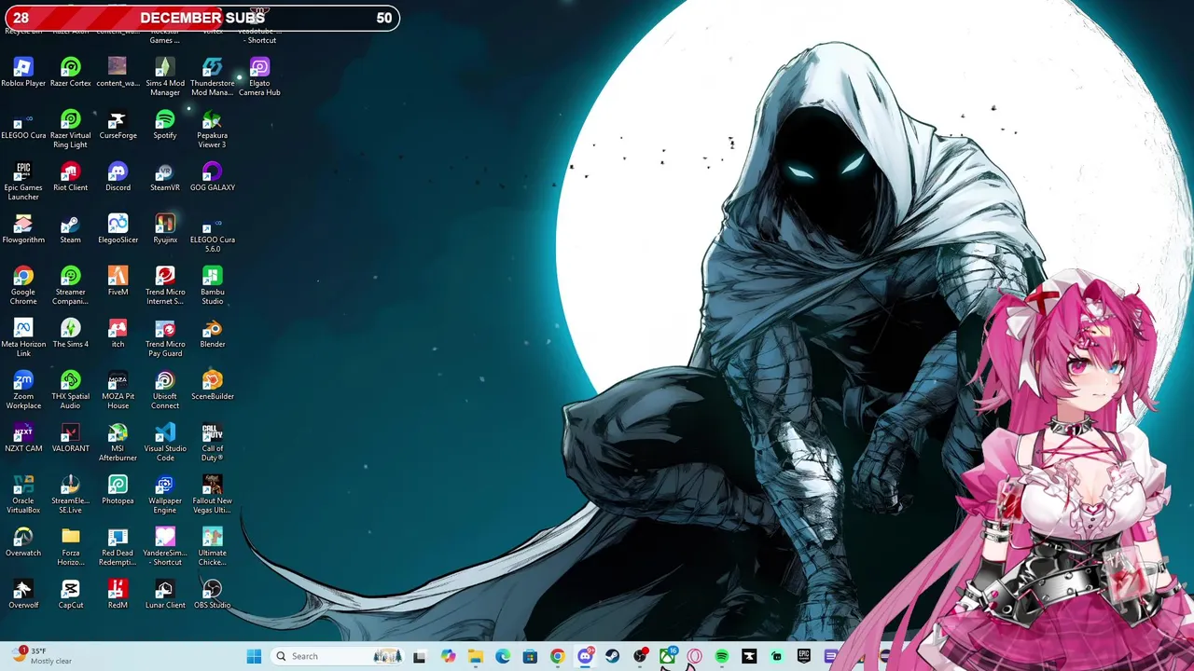This screenshot has width=1194, height=671.
Task: Open the MOZA Pit House icon
Action: click(x=118, y=390)
